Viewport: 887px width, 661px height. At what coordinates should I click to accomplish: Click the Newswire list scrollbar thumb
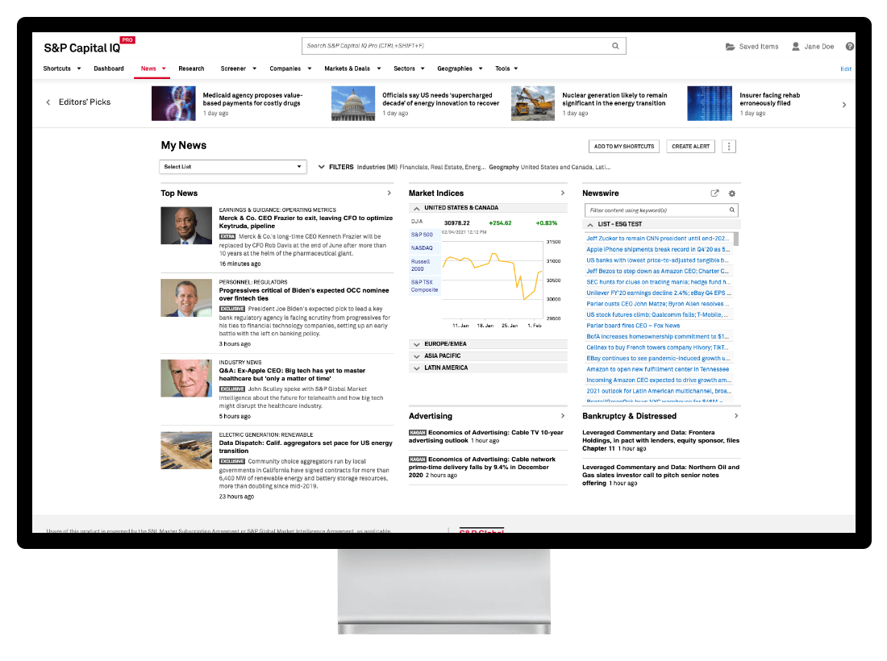point(736,239)
